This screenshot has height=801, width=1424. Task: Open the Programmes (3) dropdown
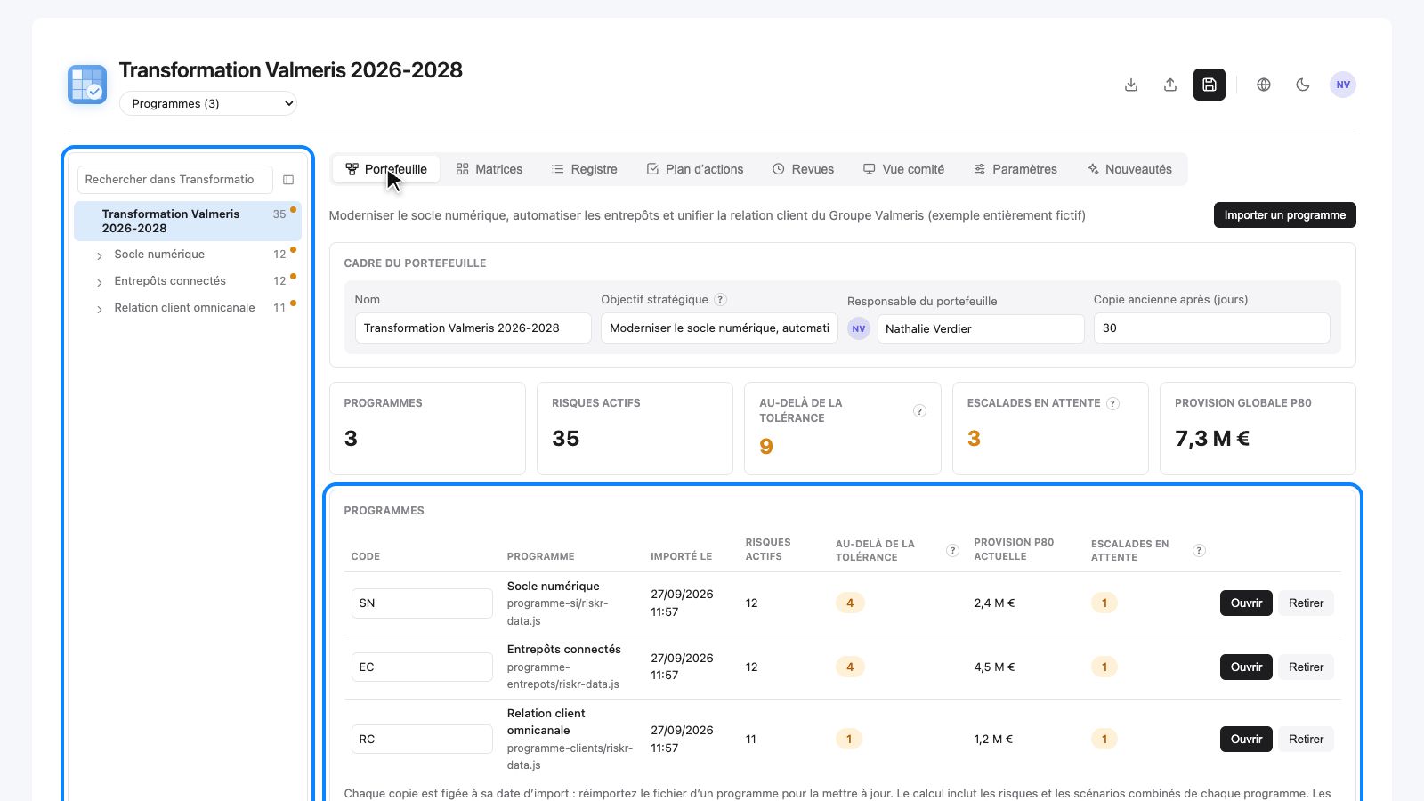click(208, 103)
